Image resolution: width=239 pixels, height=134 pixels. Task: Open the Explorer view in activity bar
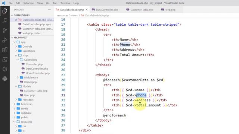(x=5, y=11)
